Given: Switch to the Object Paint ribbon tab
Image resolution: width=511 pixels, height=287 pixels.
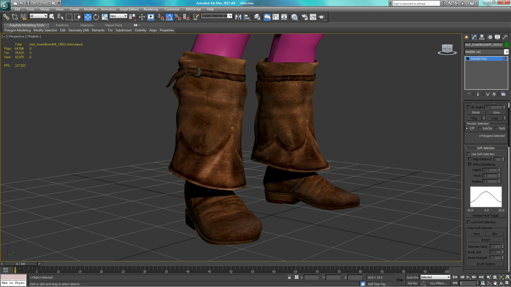Looking at the screenshot, I should coord(113,25).
